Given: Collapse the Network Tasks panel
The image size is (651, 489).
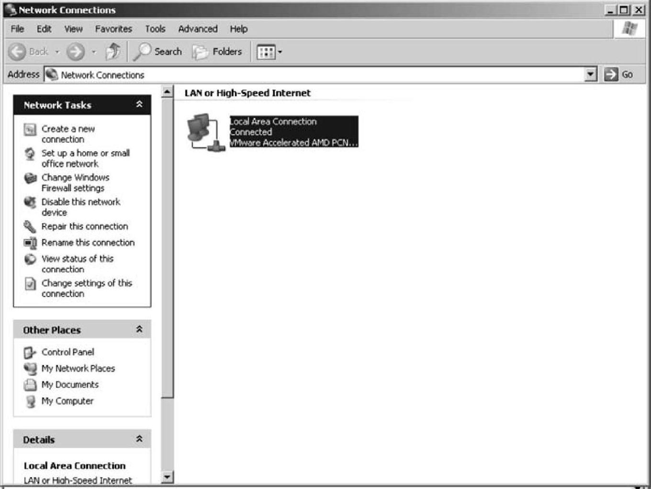Looking at the screenshot, I should [139, 104].
